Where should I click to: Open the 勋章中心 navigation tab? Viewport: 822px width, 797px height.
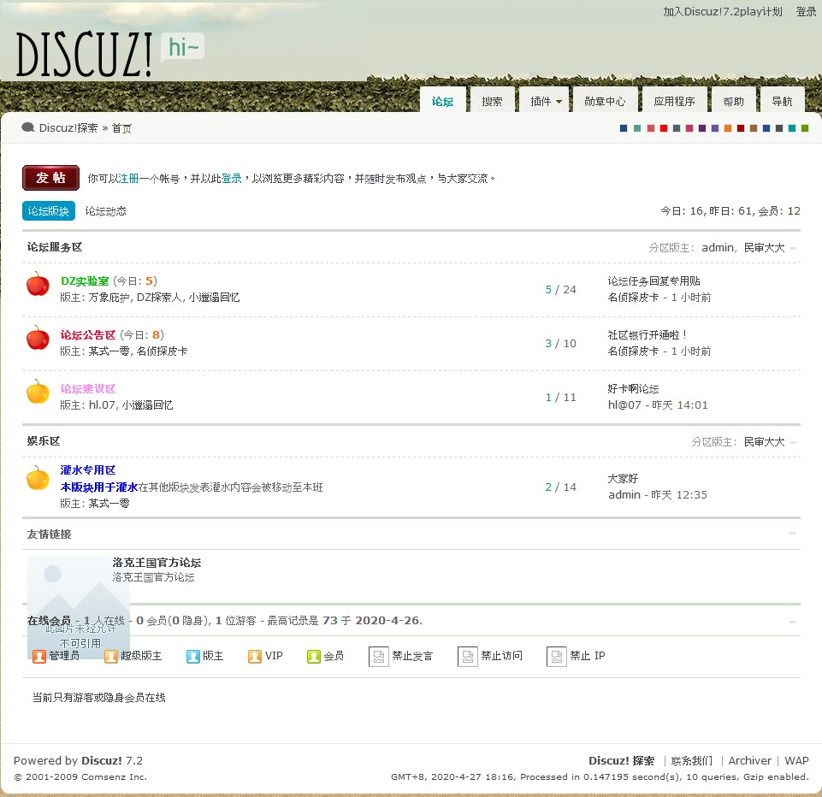tap(605, 101)
